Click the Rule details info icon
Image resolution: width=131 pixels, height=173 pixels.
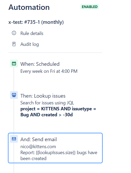point(14,33)
